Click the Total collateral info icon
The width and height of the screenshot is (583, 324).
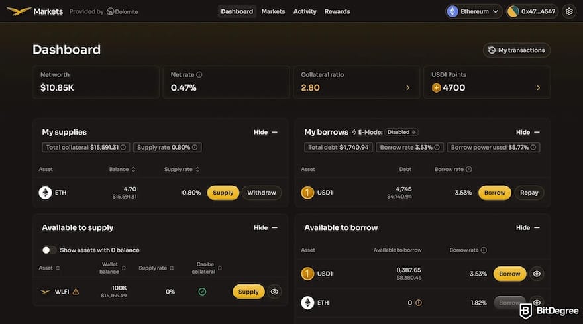click(x=123, y=147)
